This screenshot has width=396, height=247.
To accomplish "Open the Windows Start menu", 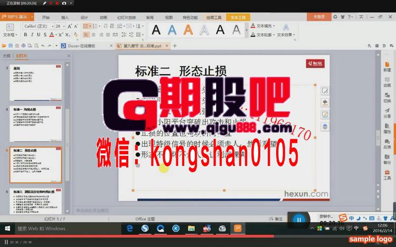I will (7, 229).
